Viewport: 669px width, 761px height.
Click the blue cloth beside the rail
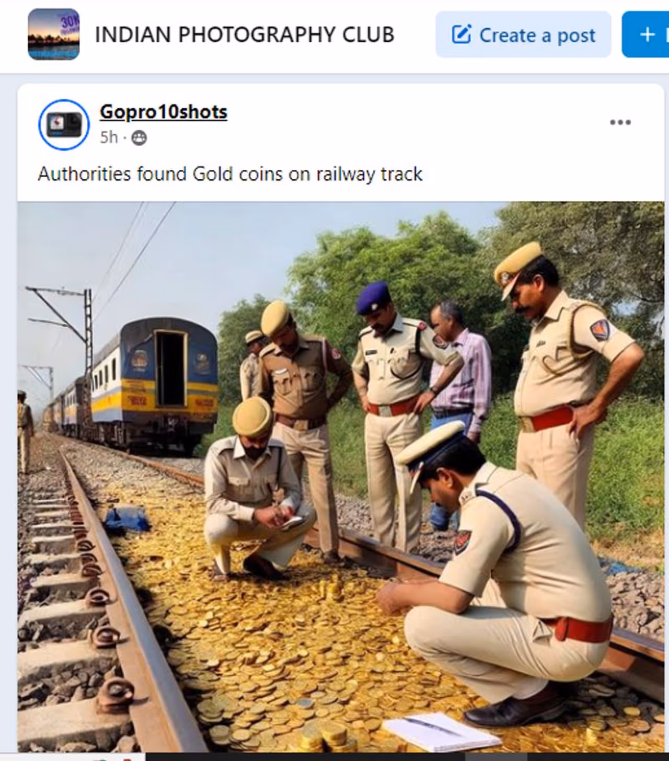[x=127, y=521]
